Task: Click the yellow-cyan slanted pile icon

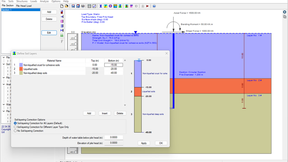Action: tap(105, 6)
